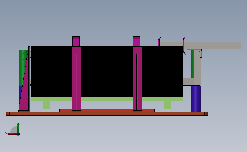The width and height of the screenshot is (247, 152).
Task: Select the left magenta vertical column
Action: [77, 79]
